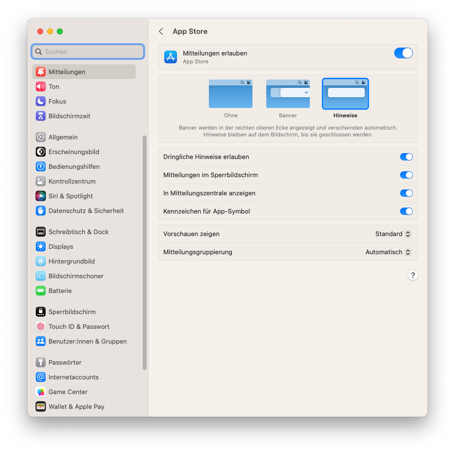Click into the Suchen search field

point(88,52)
